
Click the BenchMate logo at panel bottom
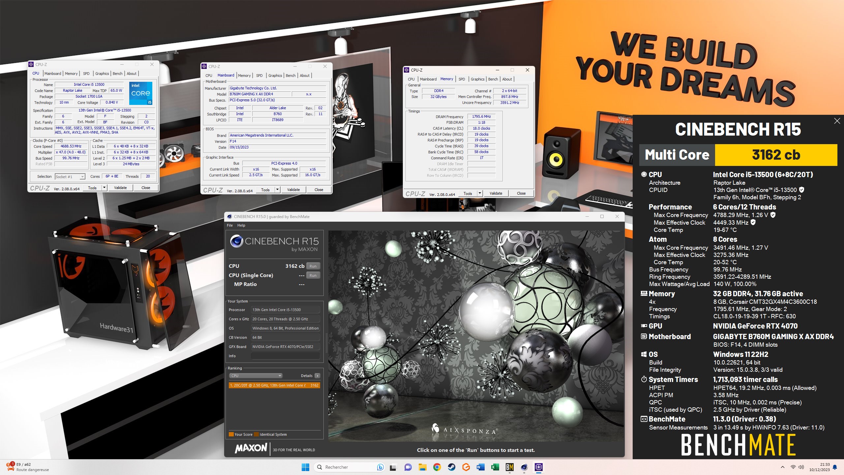738,445
